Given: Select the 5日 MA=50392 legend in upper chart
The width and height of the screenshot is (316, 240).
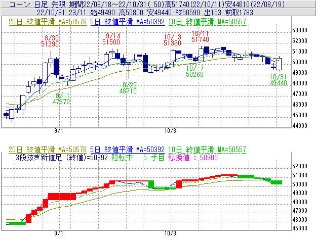Looking at the screenshot, I should [x=127, y=22].
